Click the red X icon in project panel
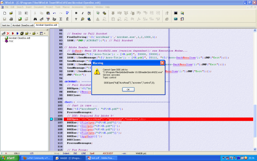 coord(8,33)
